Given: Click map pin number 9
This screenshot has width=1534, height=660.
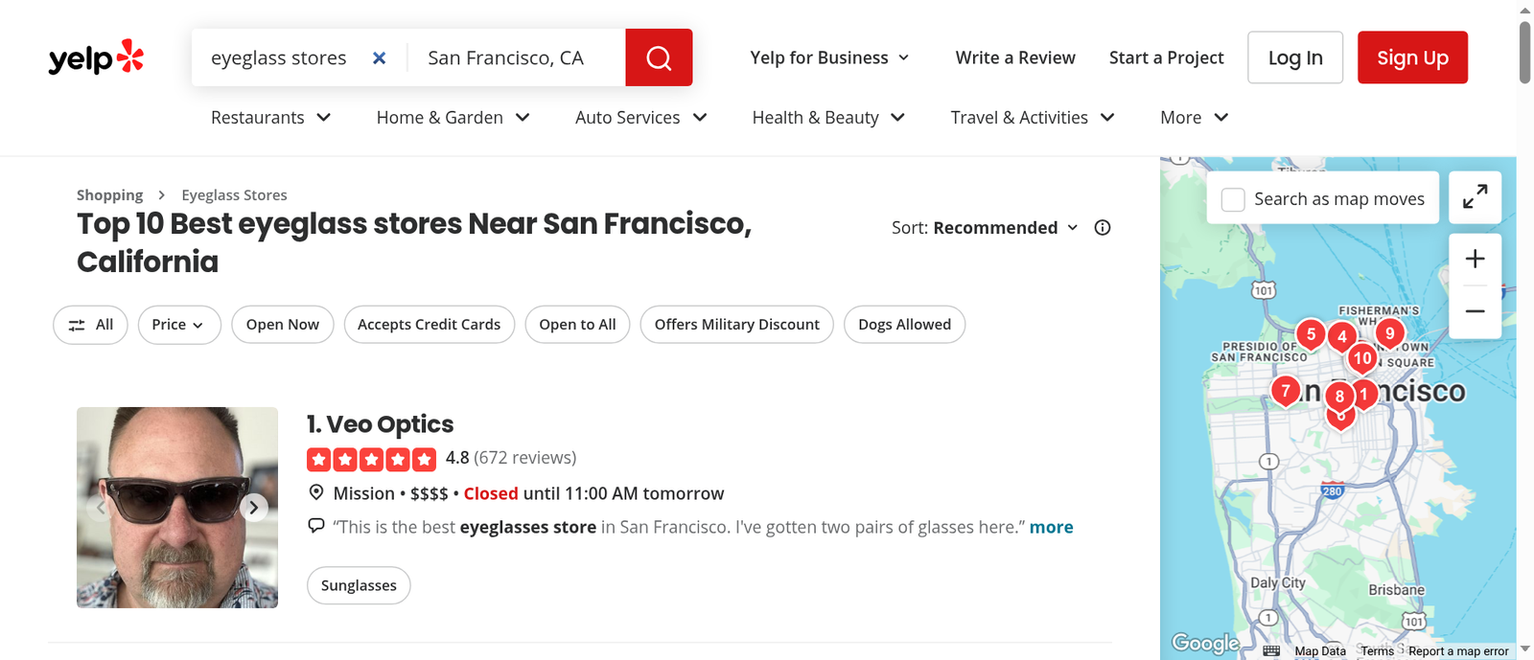Looking at the screenshot, I should [x=1389, y=334].
